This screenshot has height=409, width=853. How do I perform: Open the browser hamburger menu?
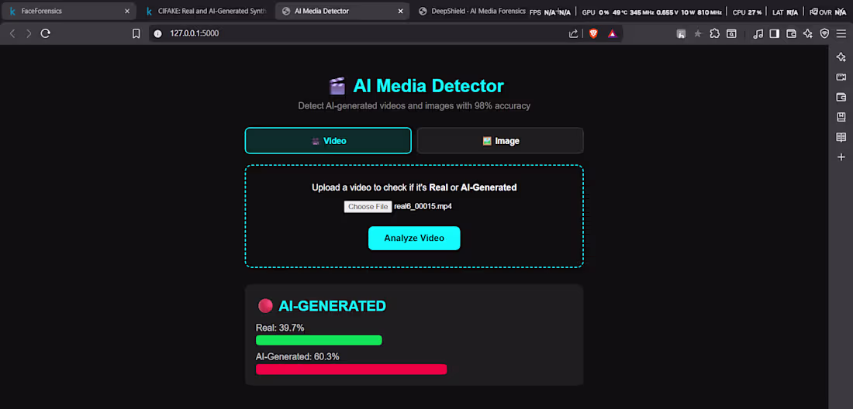[x=841, y=33]
